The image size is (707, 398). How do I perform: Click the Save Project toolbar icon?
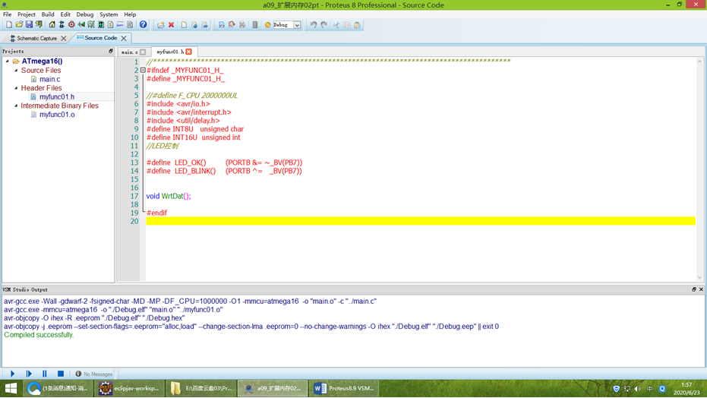click(29, 25)
